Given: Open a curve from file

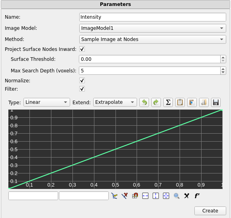Looking at the screenshot, I should pyautogui.click(x=204, y=102).
